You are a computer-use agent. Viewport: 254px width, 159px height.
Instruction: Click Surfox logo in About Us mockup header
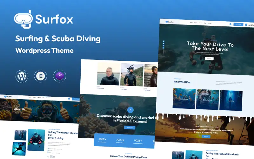[8, 97]
